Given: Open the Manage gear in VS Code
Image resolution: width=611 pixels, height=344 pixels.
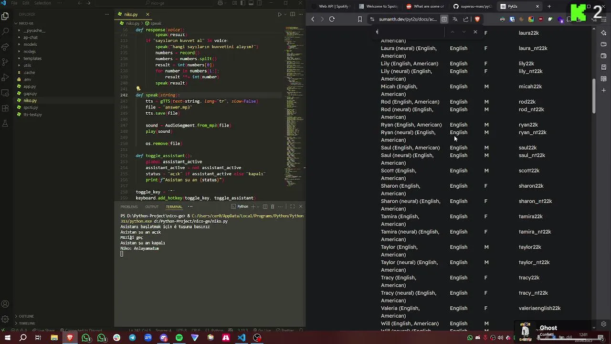Looking at the screenshot, I should (x=5, y=319).
